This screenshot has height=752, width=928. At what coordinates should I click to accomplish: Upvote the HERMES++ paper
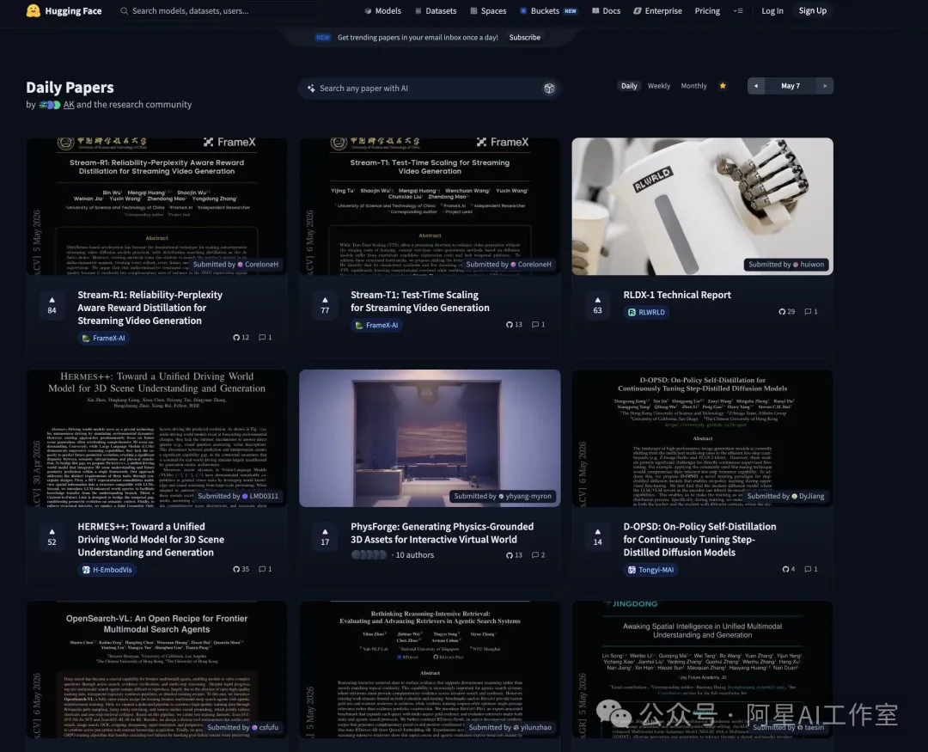coord(52,536)
